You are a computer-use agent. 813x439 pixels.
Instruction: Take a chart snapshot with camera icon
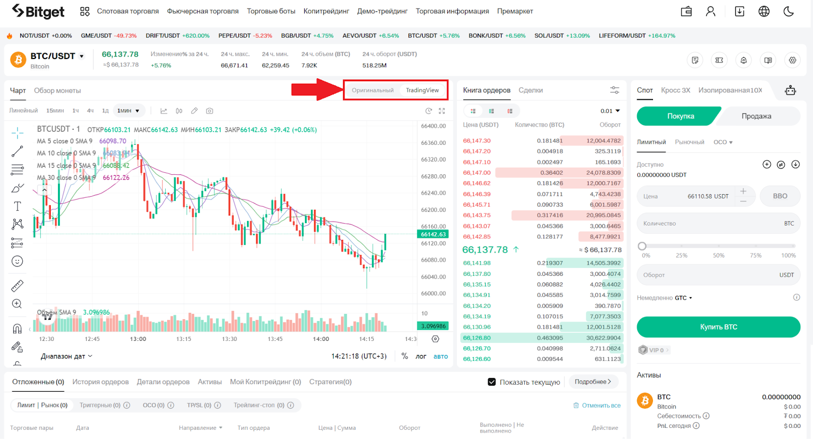coord(209,111)
